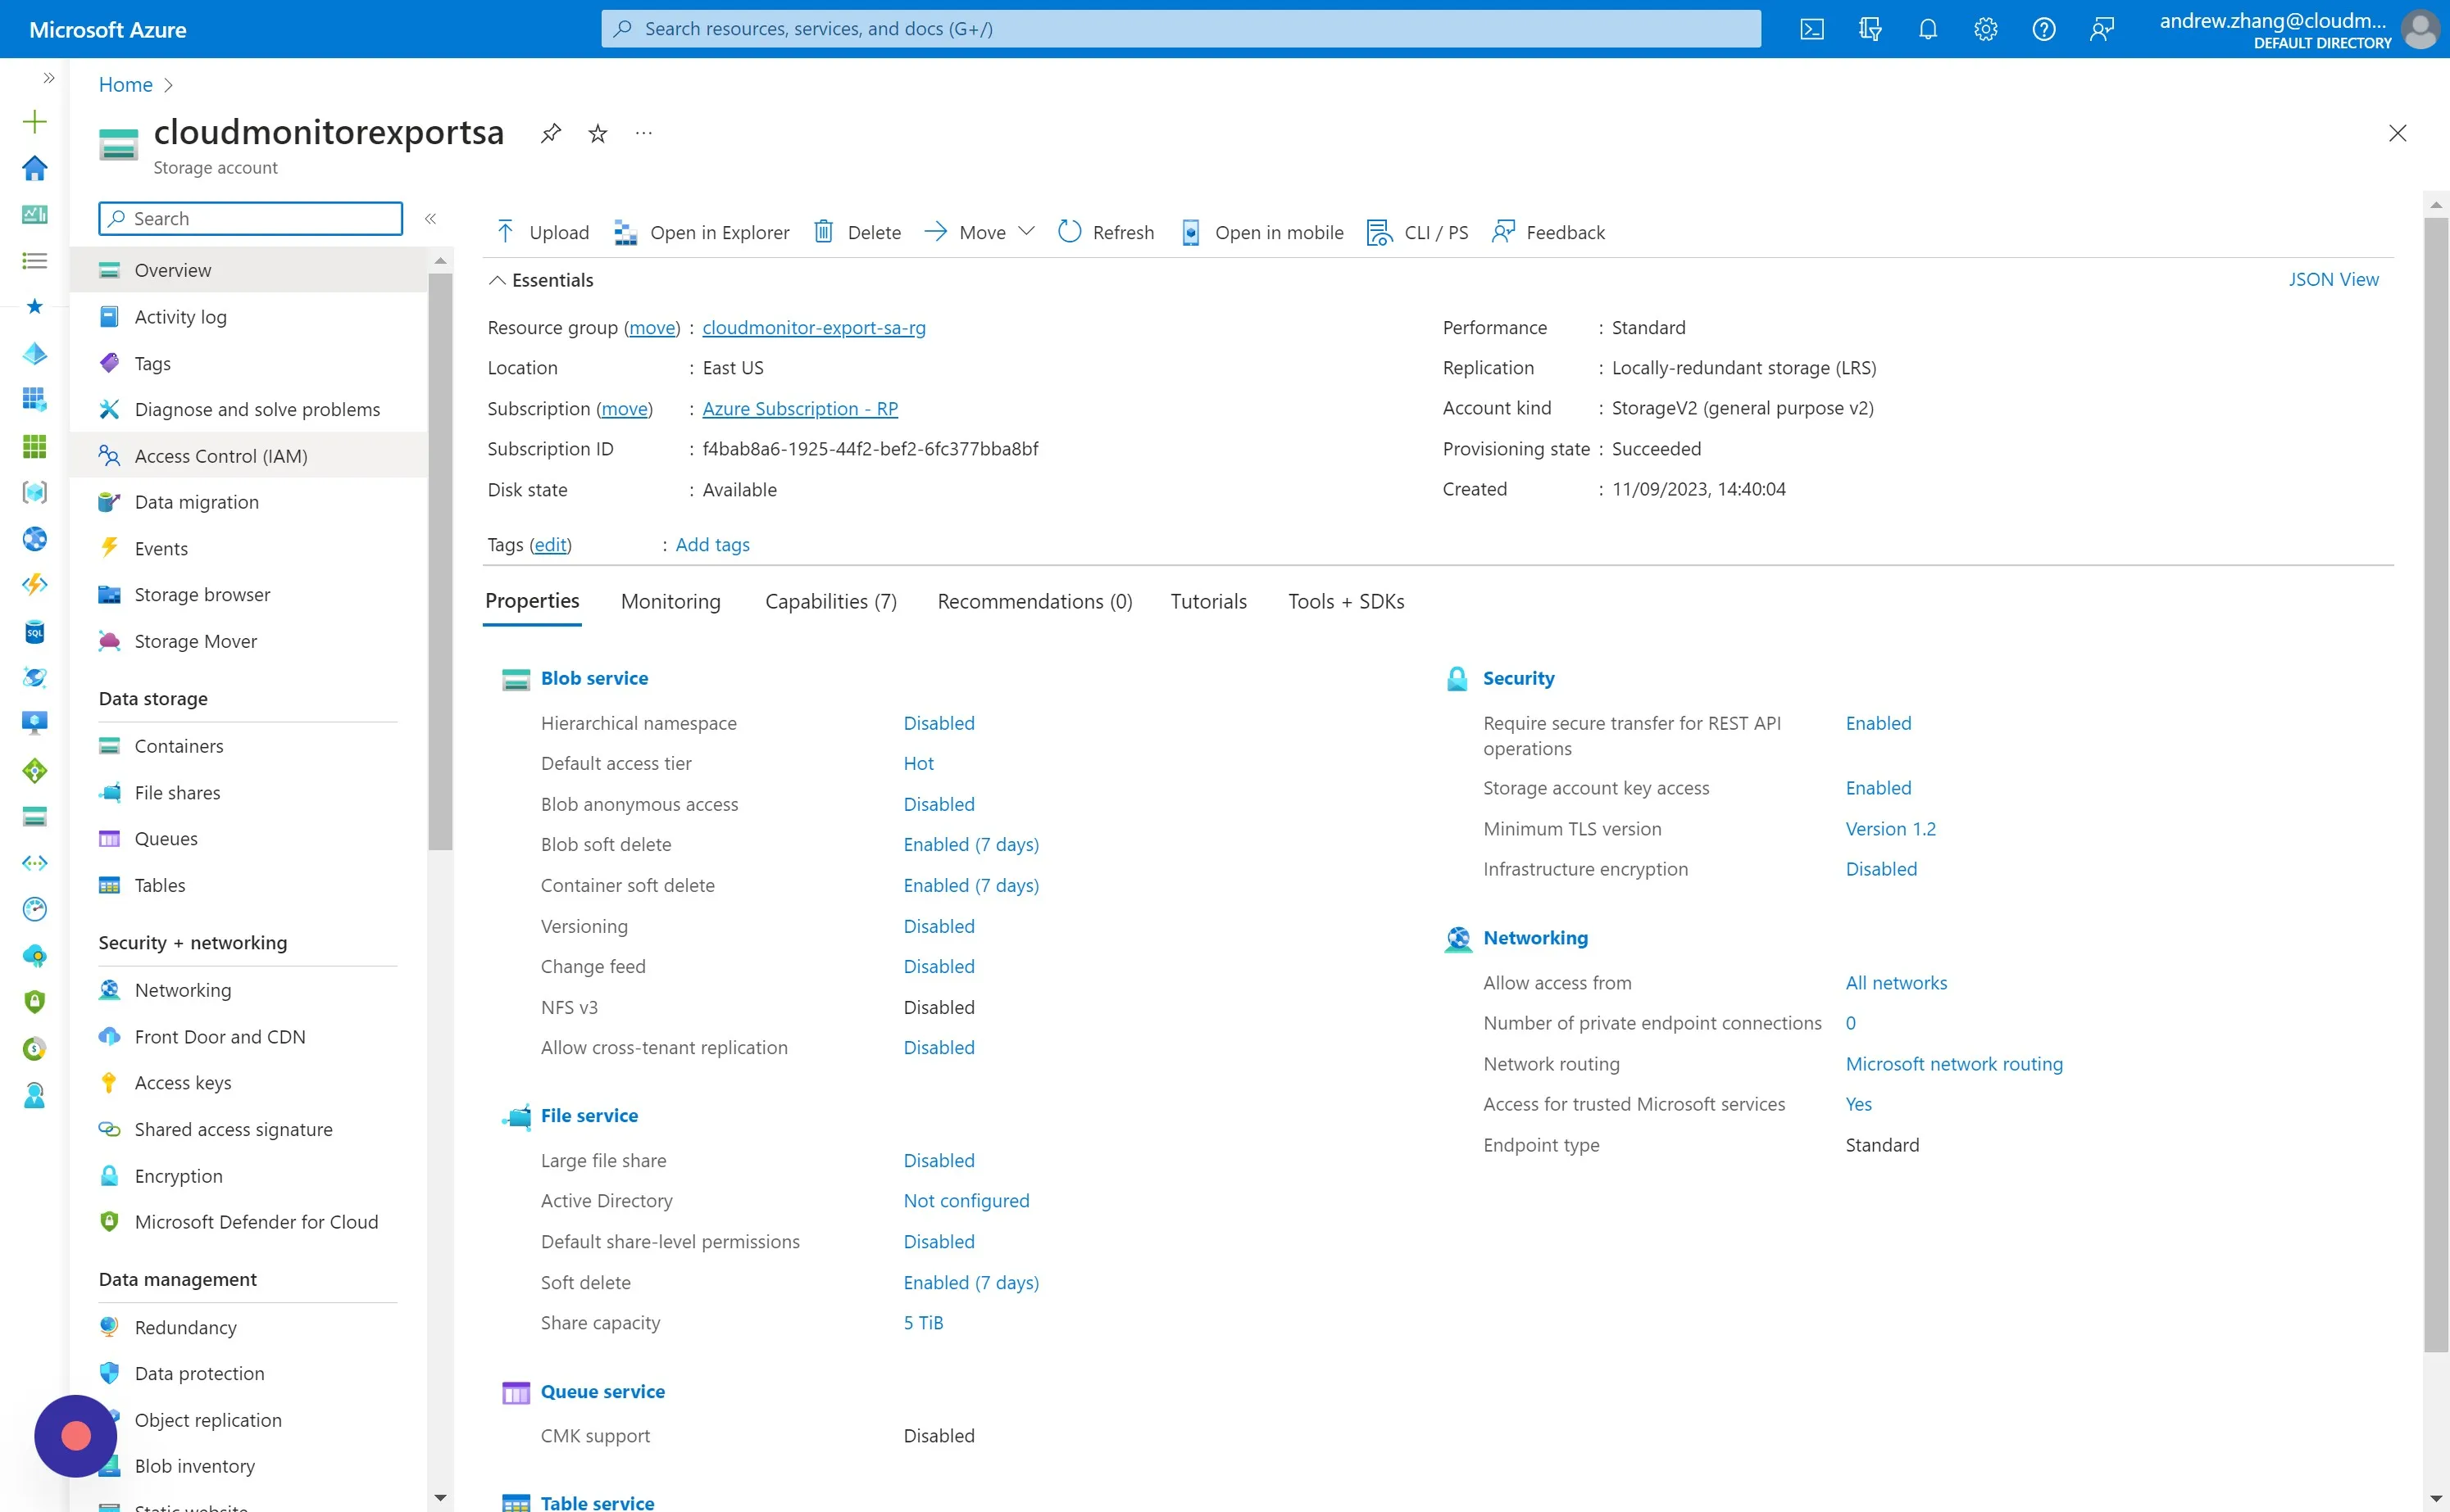2450x1512 pixels.
Task: Open Access Control (IAM) menu item
Action: 250,456
